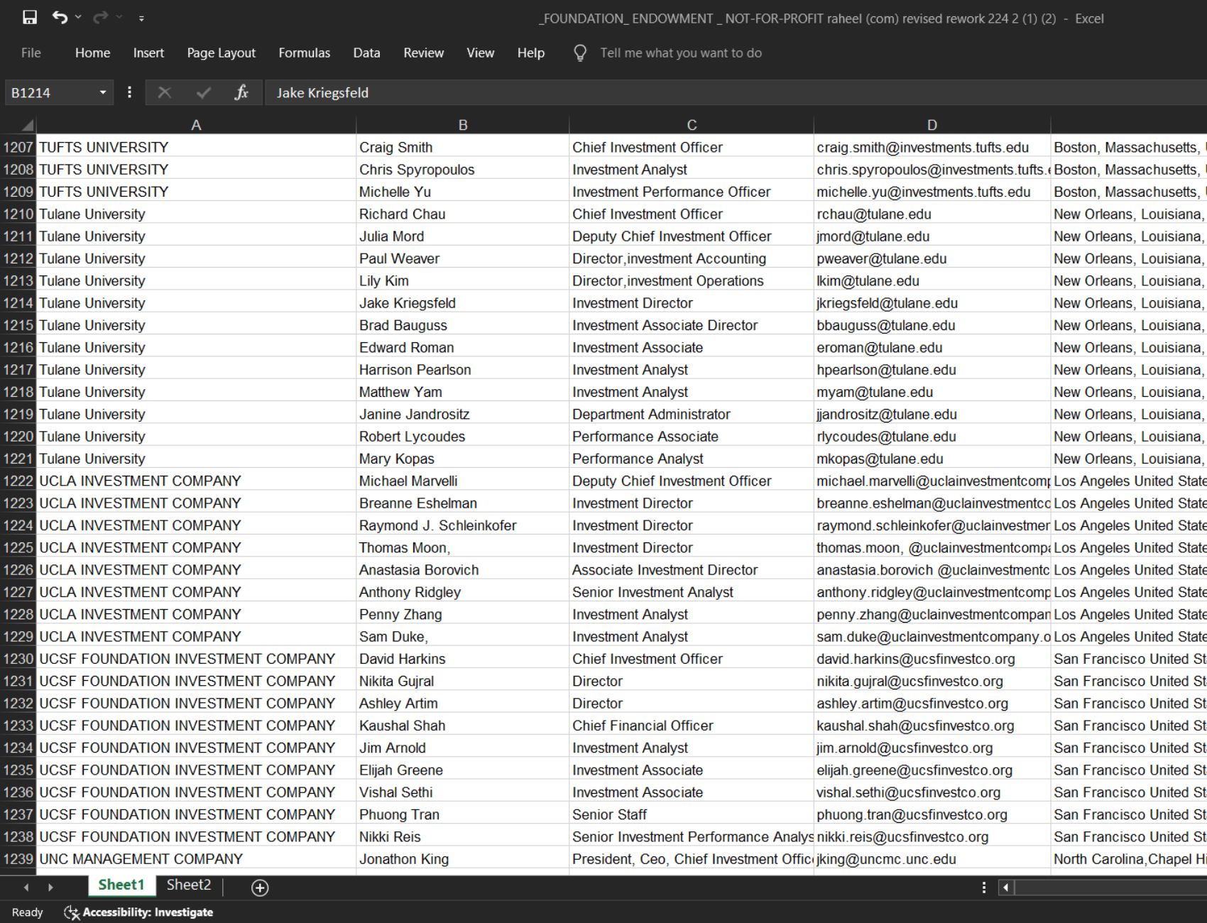Click the lightbulb Tell me icon
1207x923 pixels.
pyautogui.click(x=580, y=53)
